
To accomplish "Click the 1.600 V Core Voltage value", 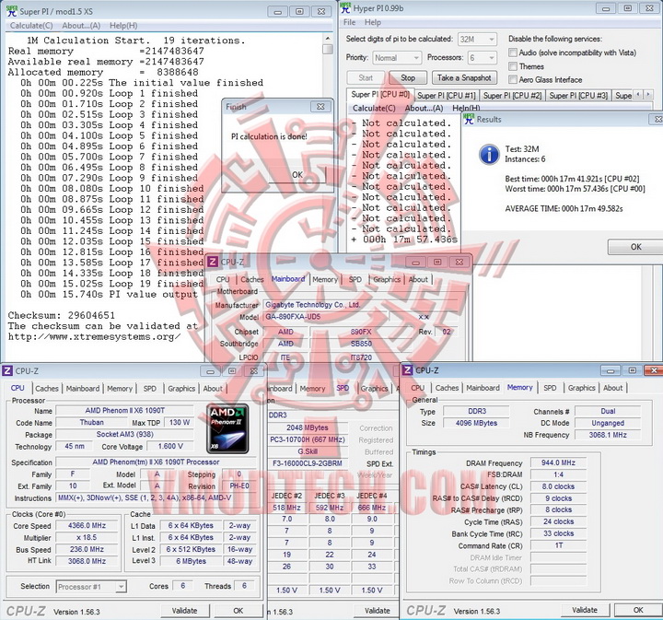I will click(x=170, y=446).
